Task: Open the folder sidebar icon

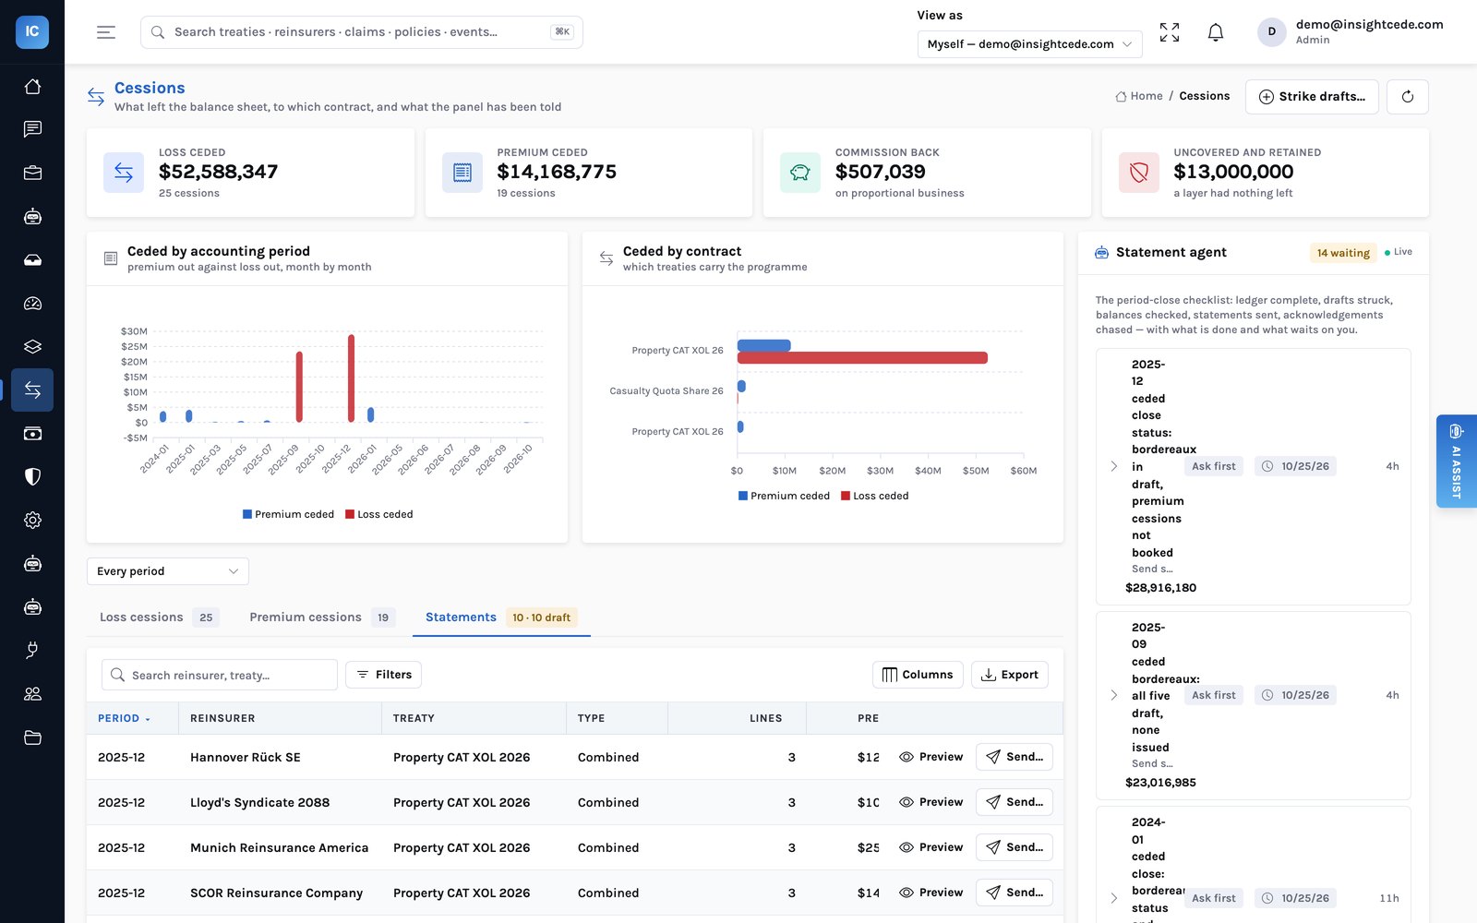Action: click(x=32, y=737)
